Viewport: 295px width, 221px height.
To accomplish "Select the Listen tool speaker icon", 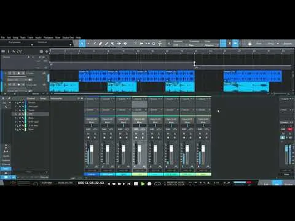I will pyautogui.click(x=125, y=44).
